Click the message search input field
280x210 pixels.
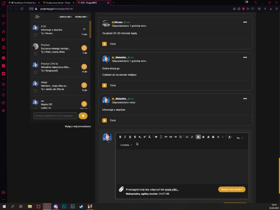[55, 116]
